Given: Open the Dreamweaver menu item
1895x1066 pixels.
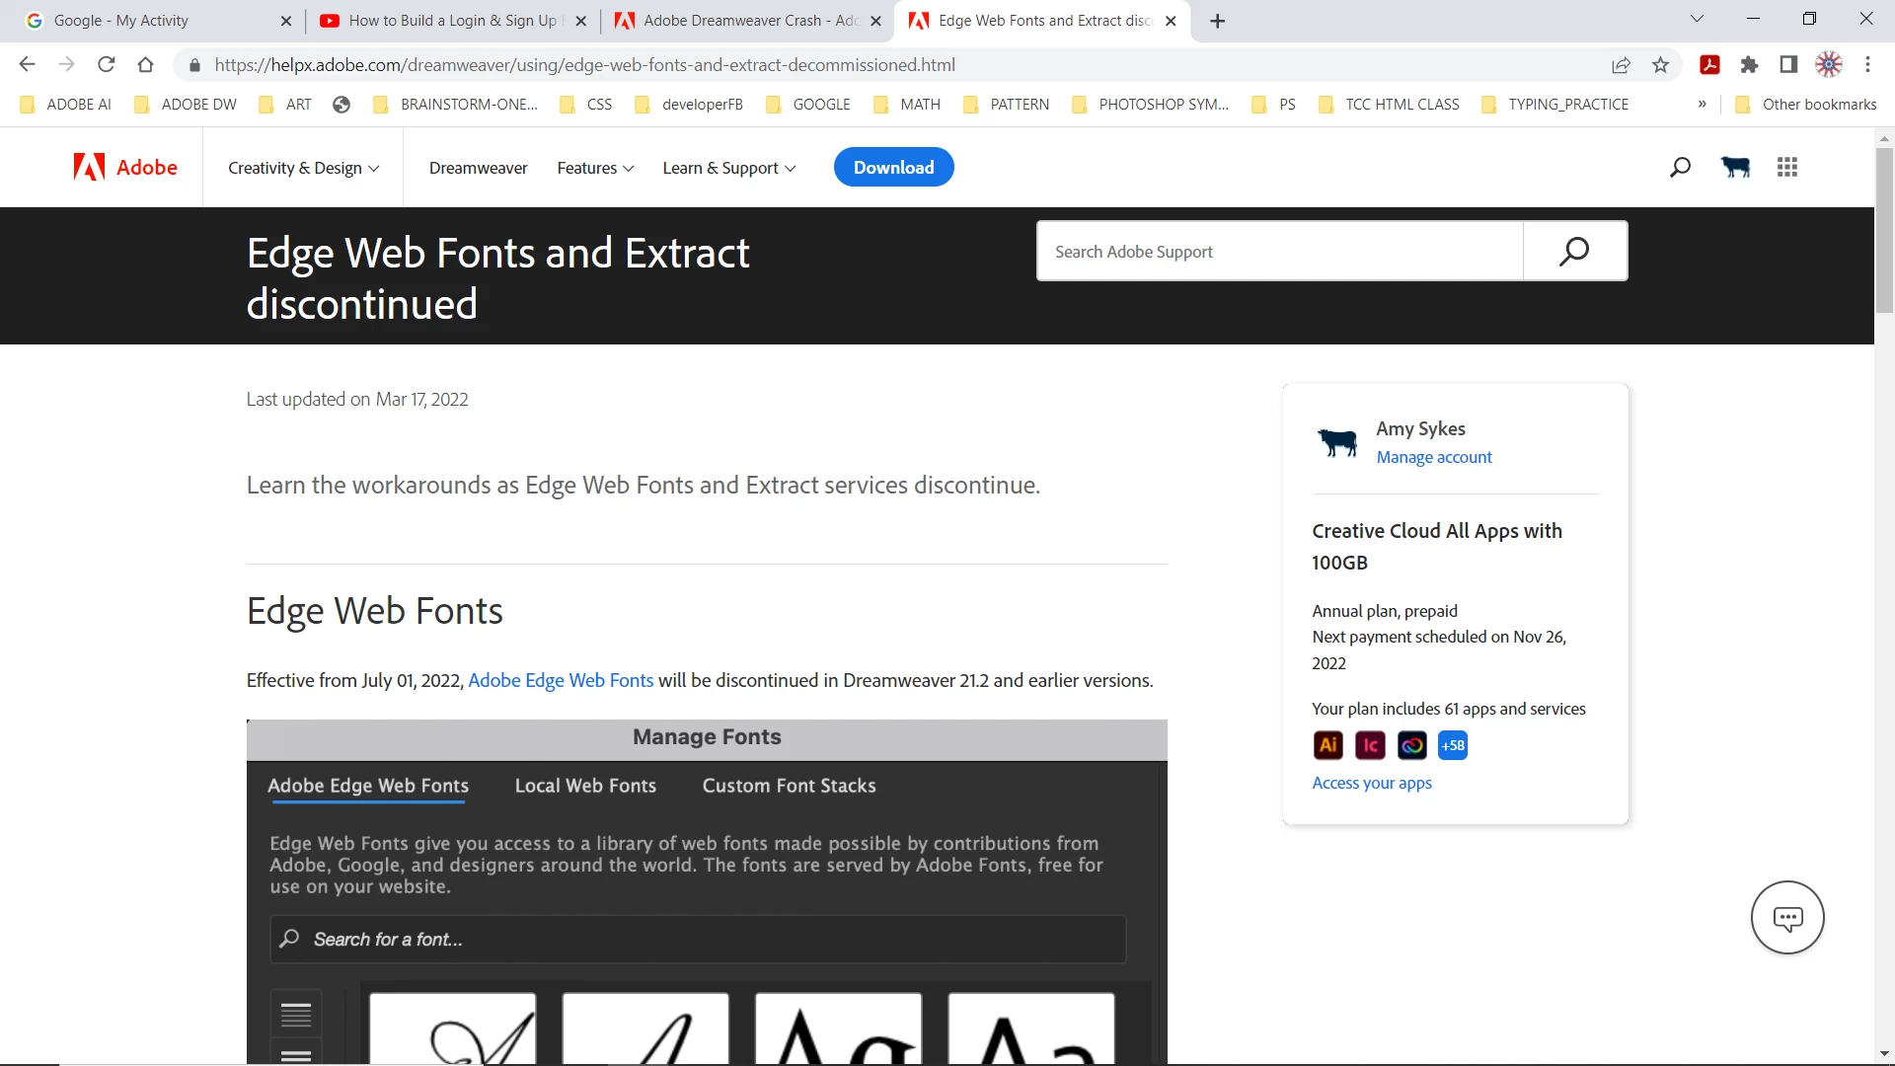Looking at the screenshot, I should coord(478,168).
